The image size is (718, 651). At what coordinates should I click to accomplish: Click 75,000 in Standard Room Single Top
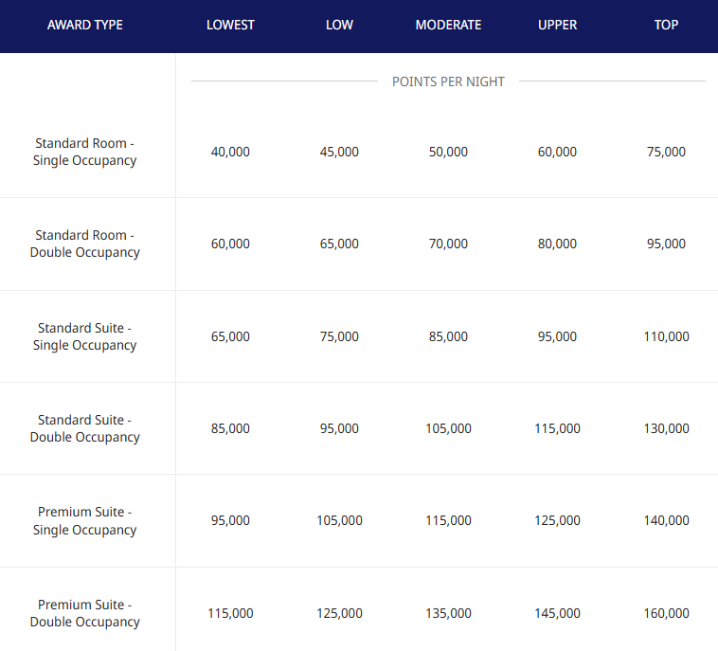tap(666, 153)
